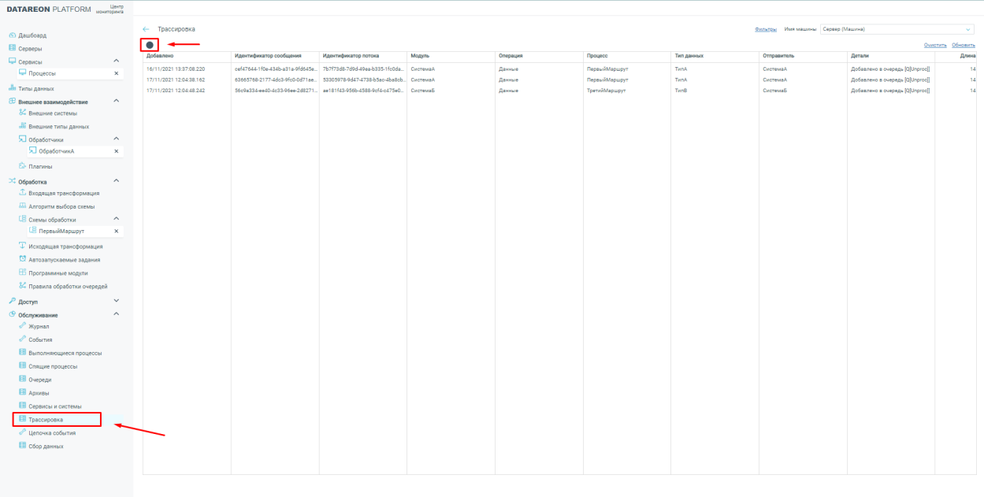Click the back arrow next to Трассировка
This screenshot has height=497, width=984.
(146, 29)
